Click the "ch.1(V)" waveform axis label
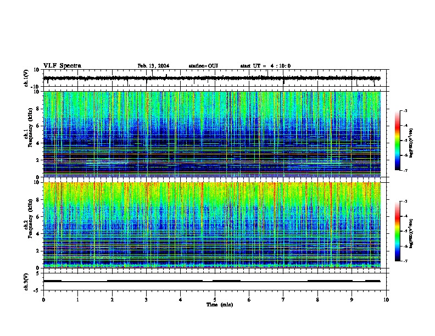This screenshot has width=435, height=336. click(26, 78)
